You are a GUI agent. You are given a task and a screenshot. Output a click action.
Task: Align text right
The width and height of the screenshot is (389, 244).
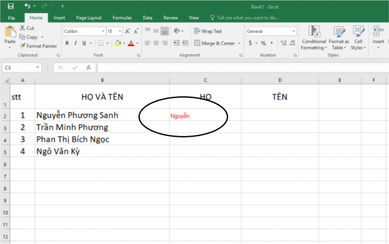[x=165, y=43]
